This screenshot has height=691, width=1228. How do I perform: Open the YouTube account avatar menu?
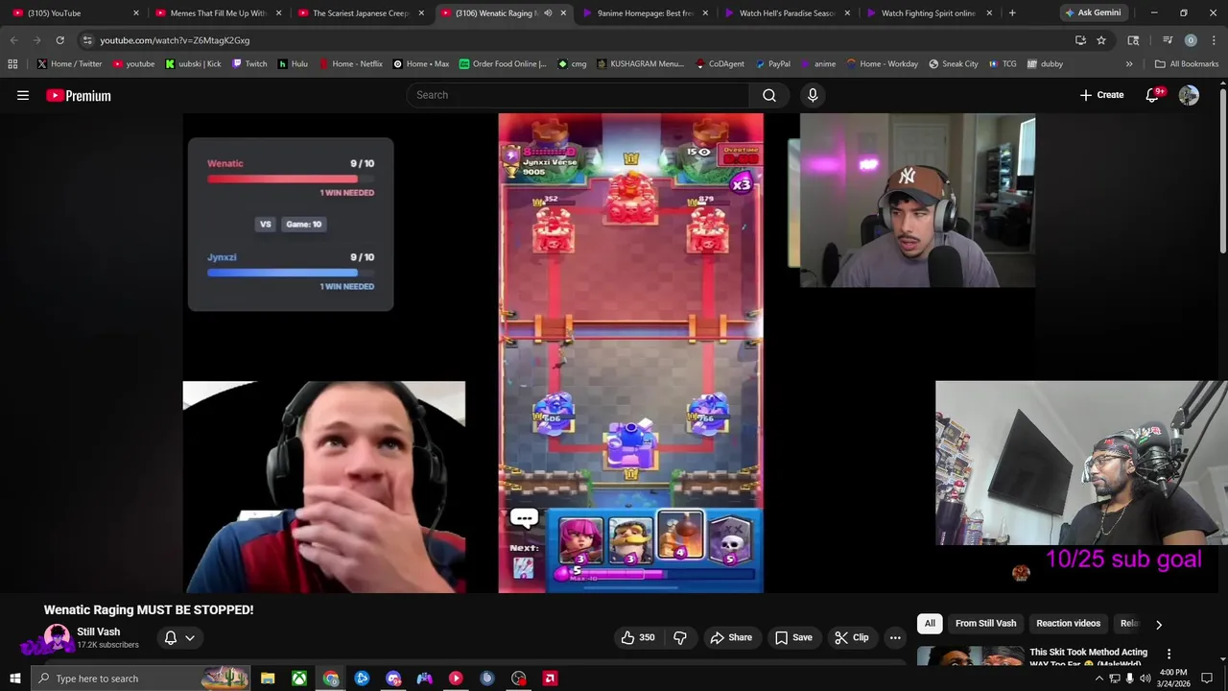coord(1189,95)
